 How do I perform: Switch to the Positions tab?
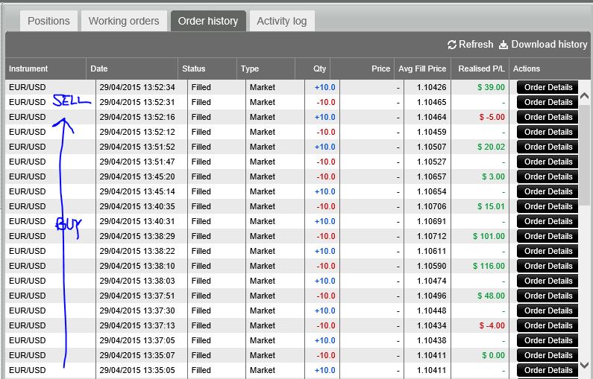tap(48, 21)
